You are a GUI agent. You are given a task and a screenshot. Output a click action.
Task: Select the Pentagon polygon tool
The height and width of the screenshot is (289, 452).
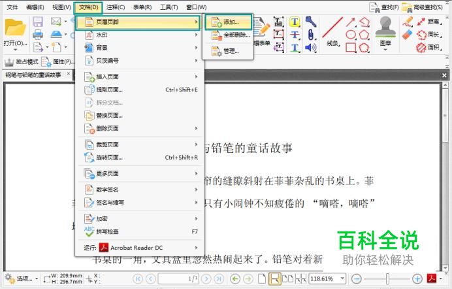(364, 35)
